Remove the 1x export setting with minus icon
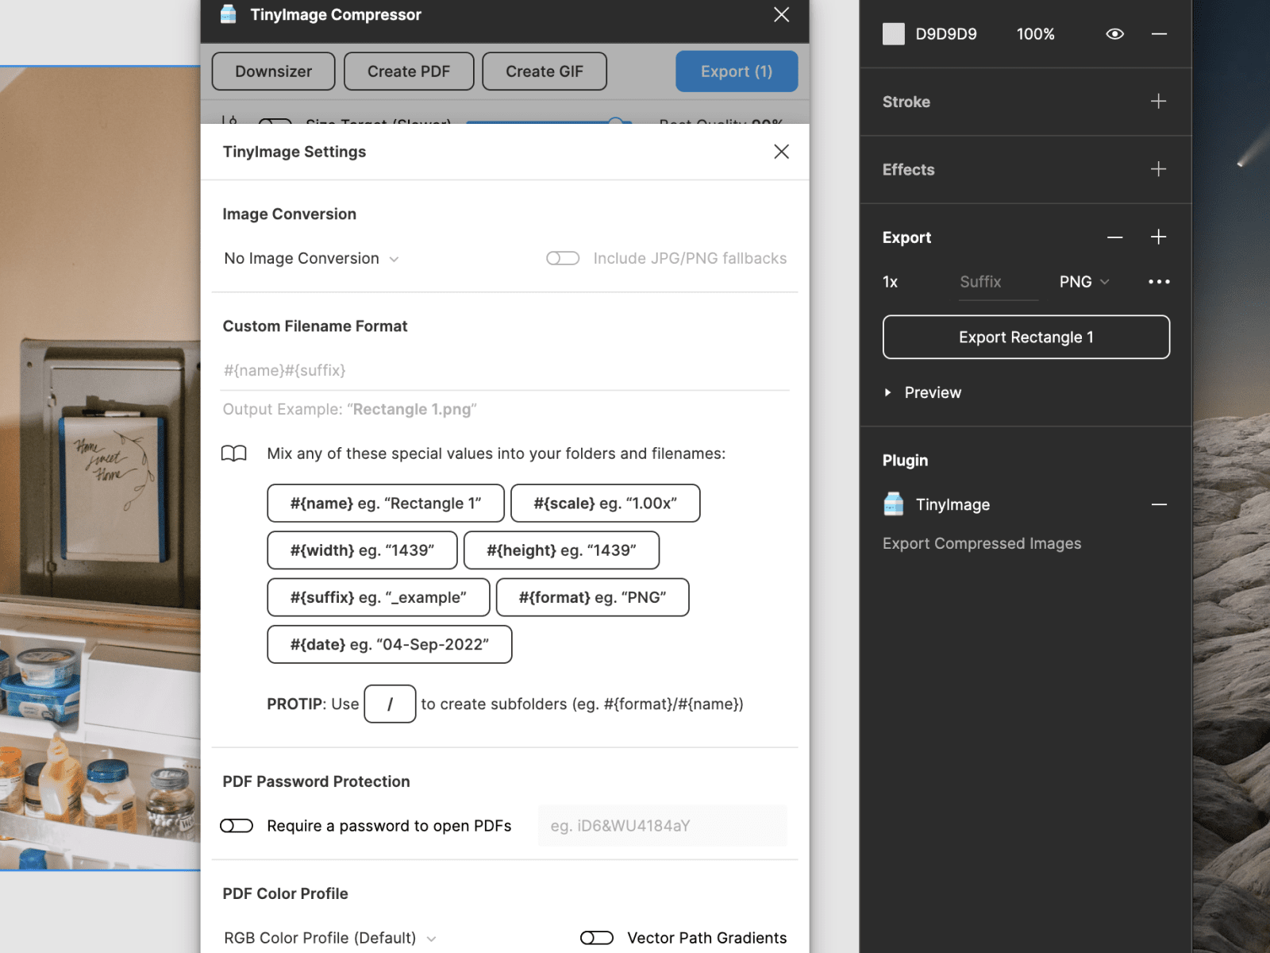The image size is (1270, 953). 1114,237
